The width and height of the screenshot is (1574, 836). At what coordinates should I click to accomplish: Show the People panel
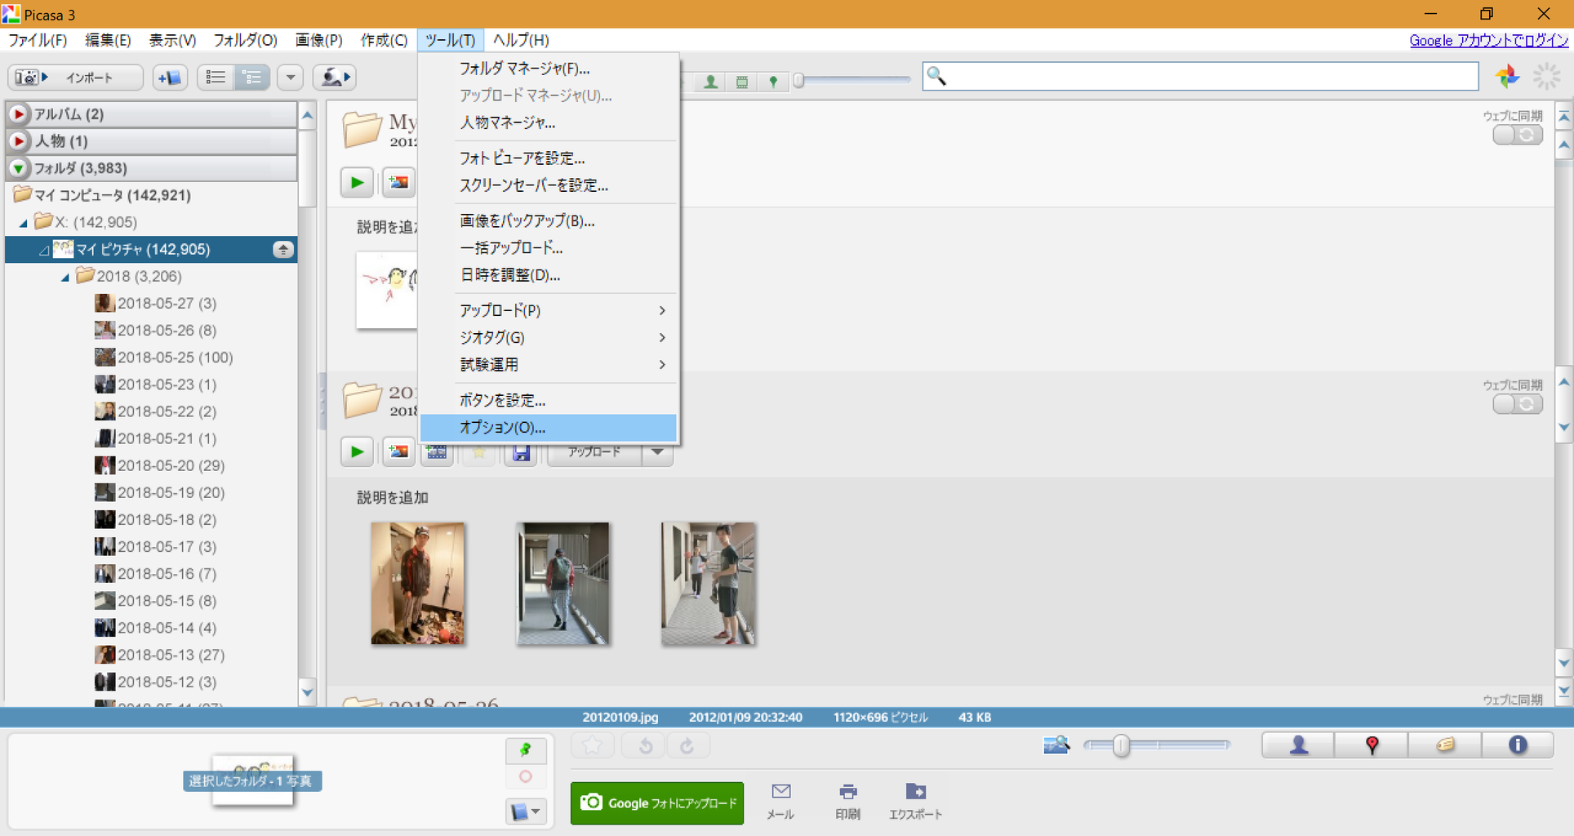point(1298,745)
